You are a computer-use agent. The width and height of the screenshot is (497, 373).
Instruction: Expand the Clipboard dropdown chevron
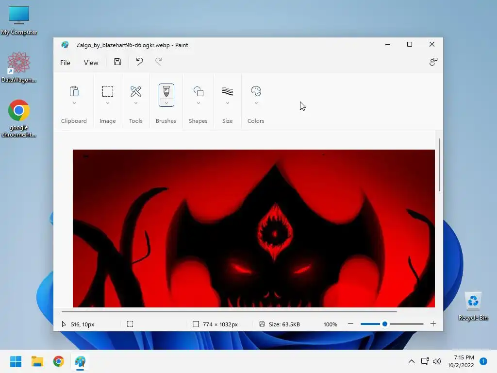pyautogui.click(x=74, y=103)
